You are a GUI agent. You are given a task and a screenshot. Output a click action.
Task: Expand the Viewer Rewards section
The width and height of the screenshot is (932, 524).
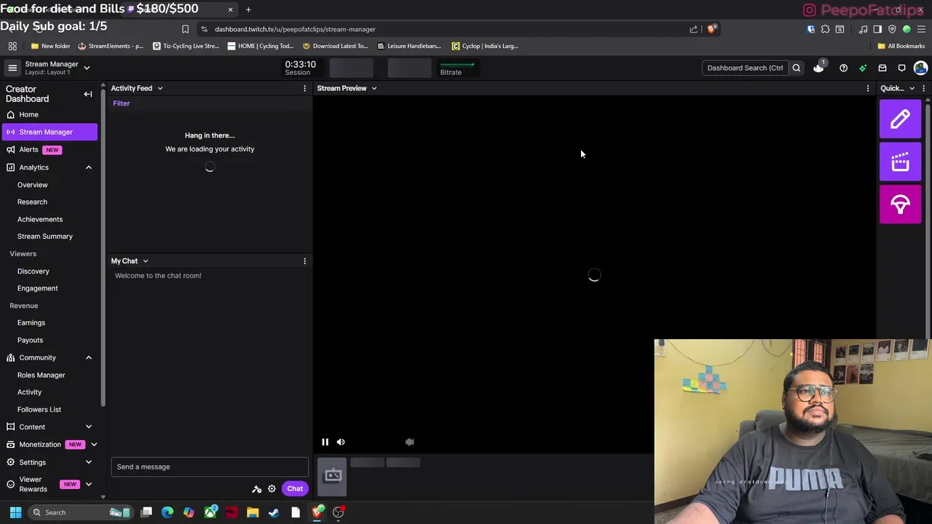click(89, 484)
